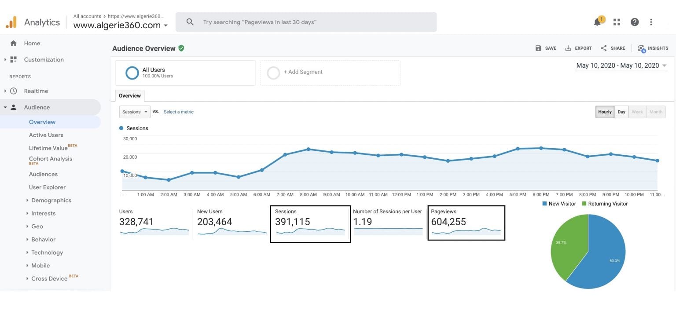Open the Google apps grid icon
676x314 pixels.
coord(617,22)
